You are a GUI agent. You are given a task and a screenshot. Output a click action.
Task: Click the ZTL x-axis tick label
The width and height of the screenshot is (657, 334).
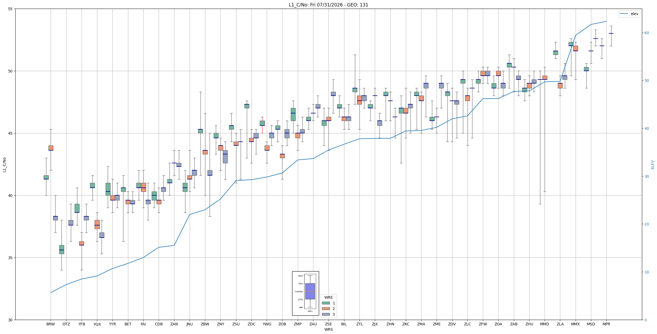pos(359,324)
